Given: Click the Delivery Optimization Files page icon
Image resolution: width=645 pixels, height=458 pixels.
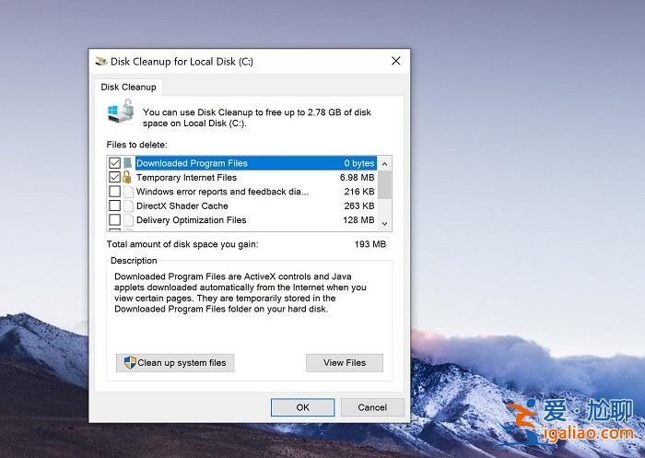Looking at the screenshot, I should 128,220.
